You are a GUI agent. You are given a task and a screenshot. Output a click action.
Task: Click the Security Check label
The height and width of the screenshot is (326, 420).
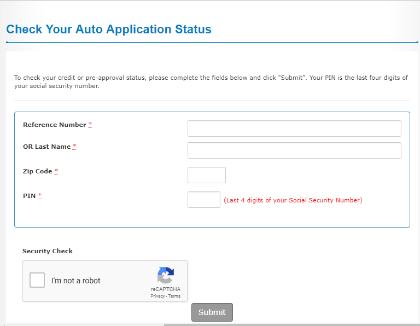click(48, 251)
